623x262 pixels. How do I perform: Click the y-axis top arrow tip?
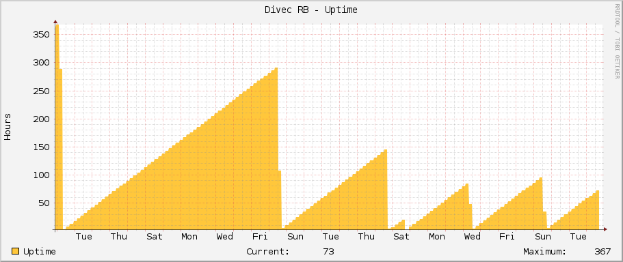[x=55, y=22]
